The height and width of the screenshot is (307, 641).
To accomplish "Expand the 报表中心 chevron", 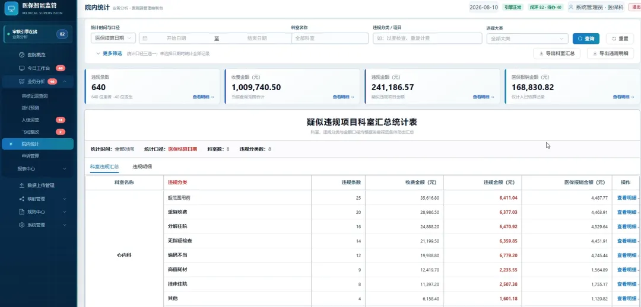I will pos(65,168).
